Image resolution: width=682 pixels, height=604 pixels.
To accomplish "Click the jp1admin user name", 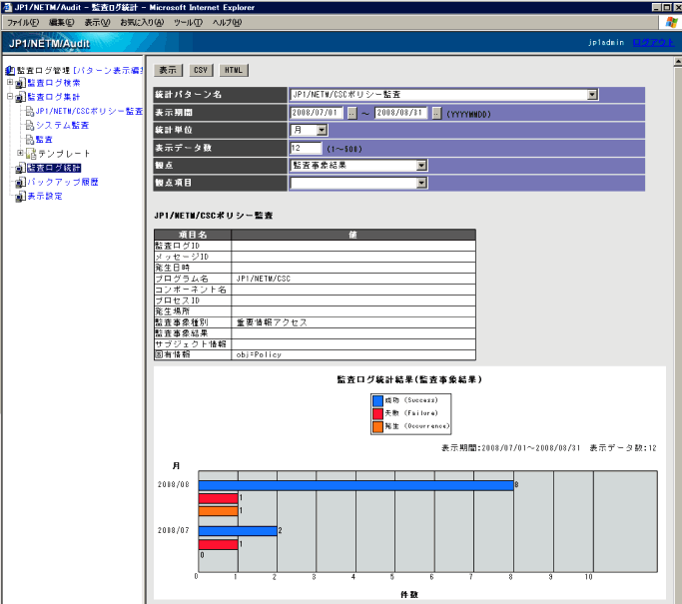I will (606, 42).
